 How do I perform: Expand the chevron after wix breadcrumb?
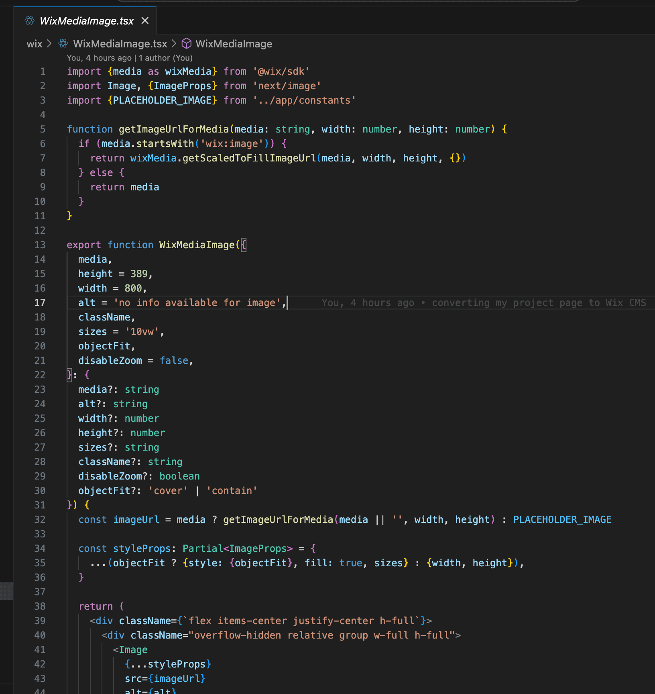[x=49, y=43]
